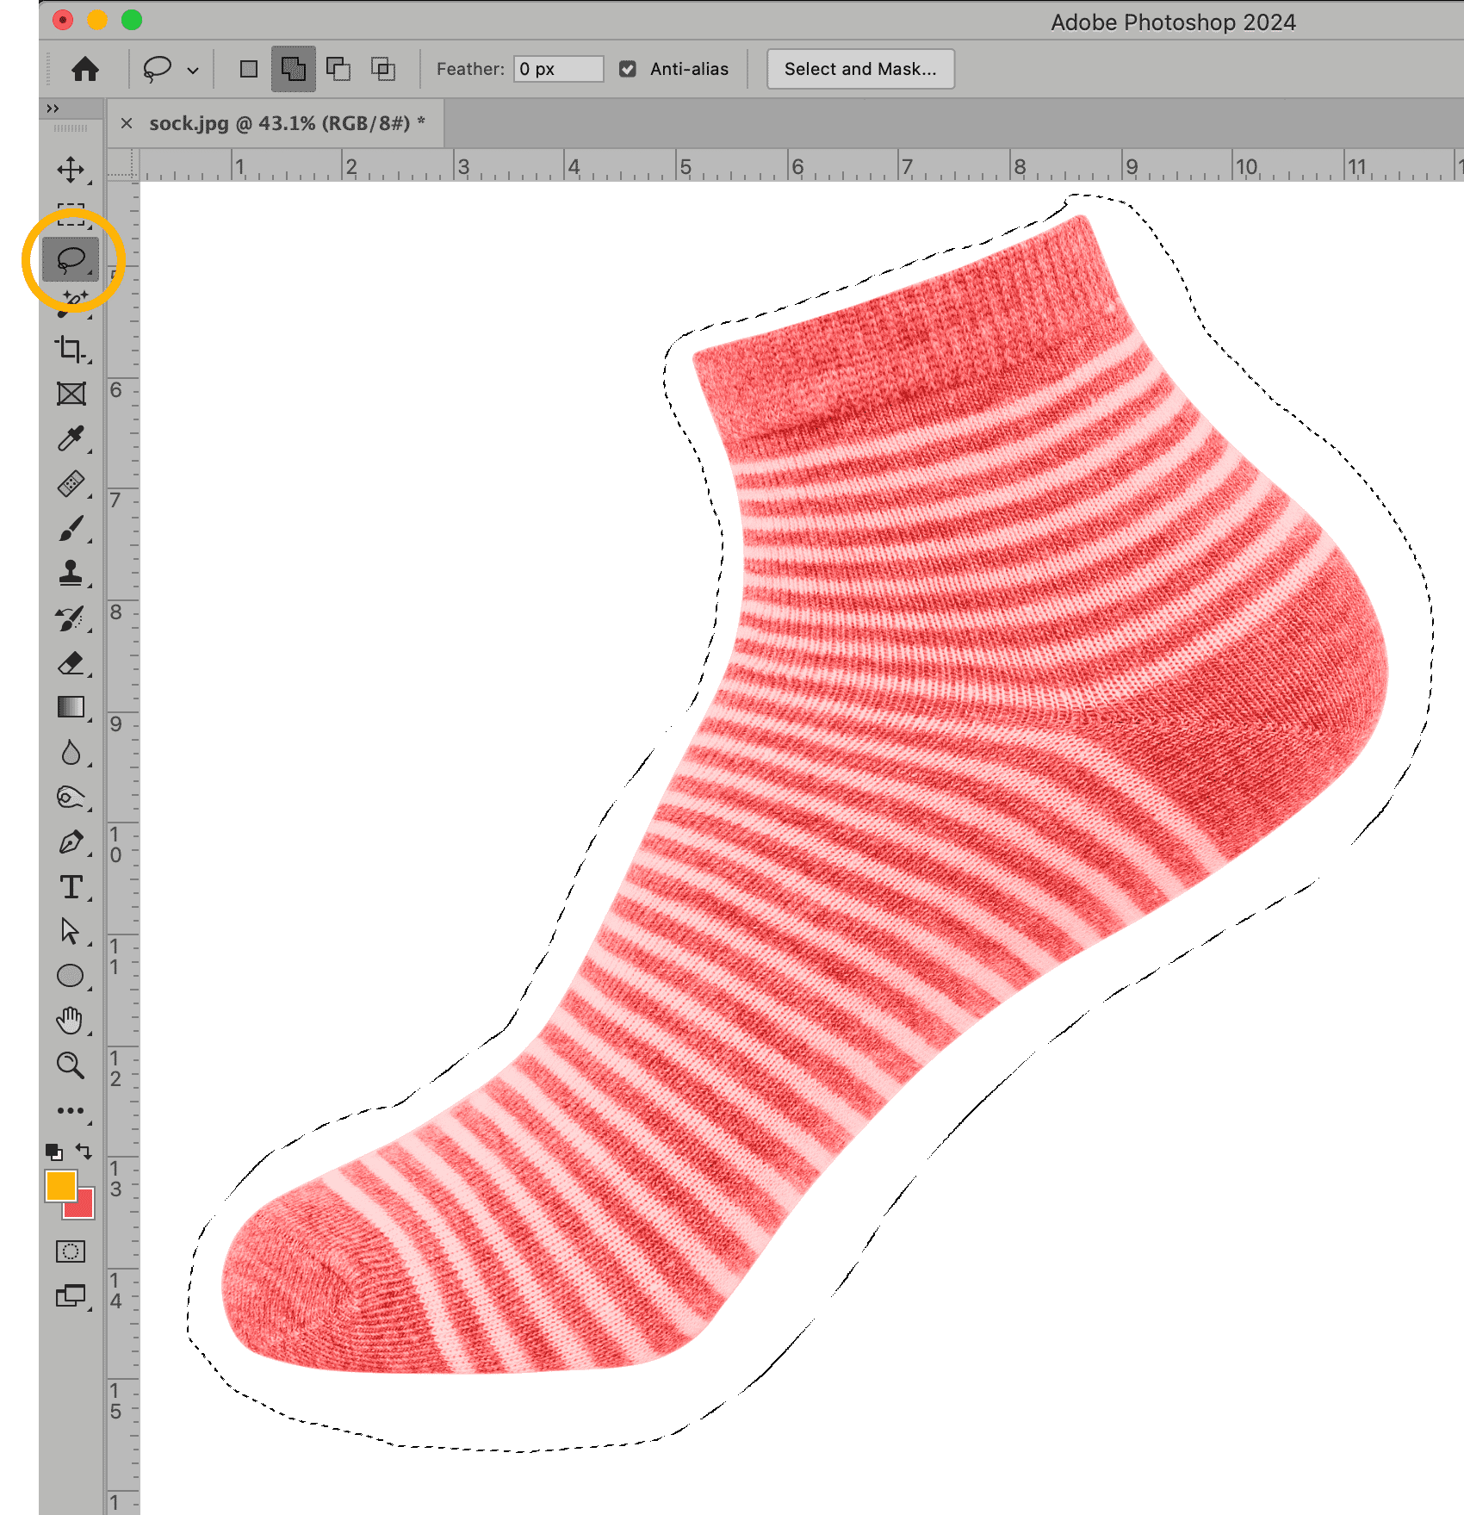Pick the Eyedropper tool
Screen dimensions: 1464x1515
click(71, 438)
